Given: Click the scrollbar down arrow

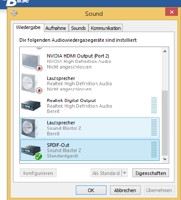Looking at the screenshot, I should [x=165, y=159].
